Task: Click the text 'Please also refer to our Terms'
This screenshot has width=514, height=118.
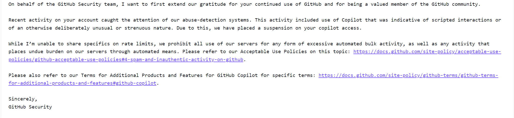Action: point(52,75)
